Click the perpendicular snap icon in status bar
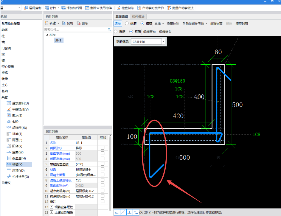 [130, 212]
